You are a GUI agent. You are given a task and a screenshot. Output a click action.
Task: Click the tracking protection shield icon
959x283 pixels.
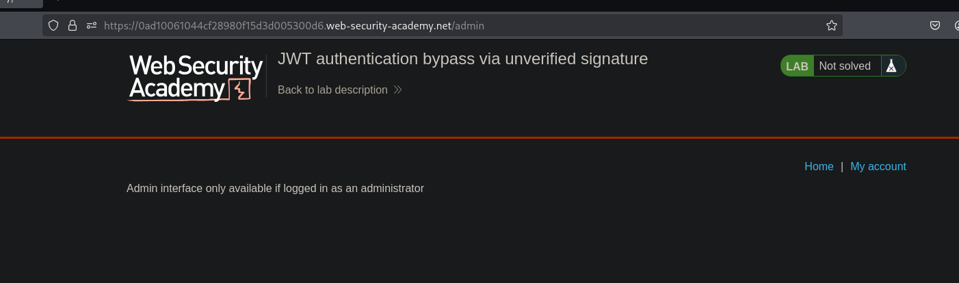click(x=53, y=26)
